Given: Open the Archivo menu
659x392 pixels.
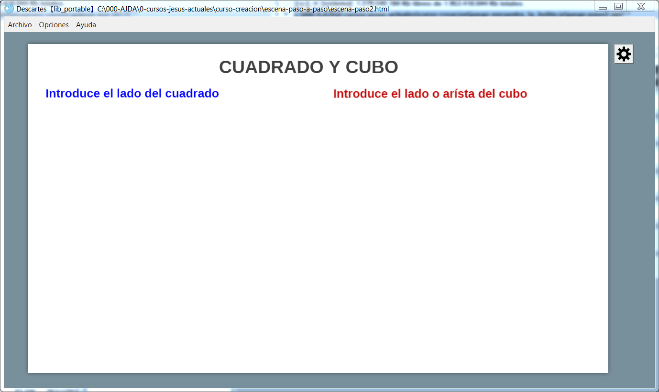Looking at the screenshot, I should click(x=20, y=25).
